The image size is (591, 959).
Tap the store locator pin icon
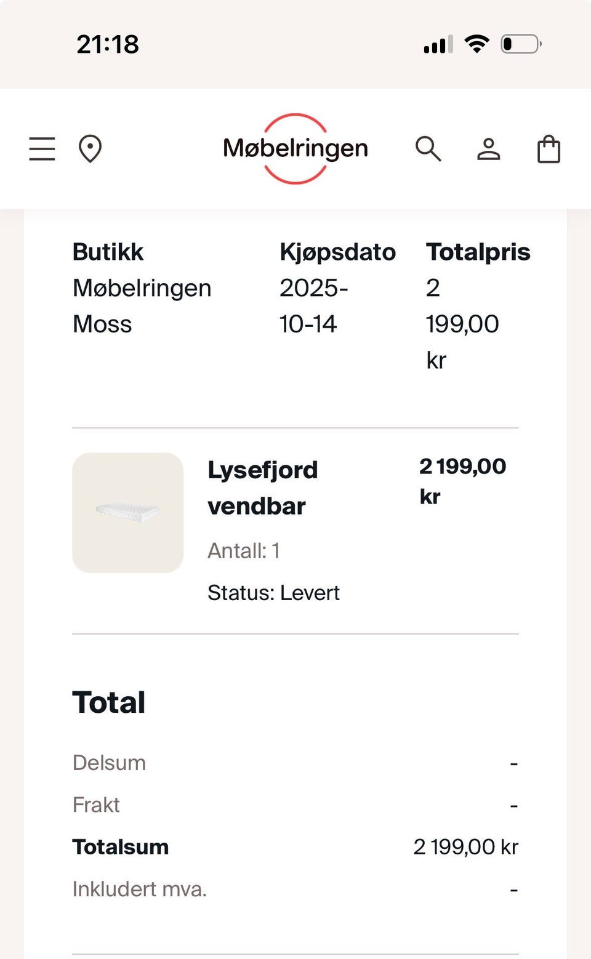point(90,149)
